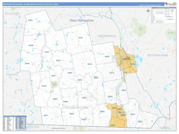This screenshot has width=179, height=134.
Task: Select ZIP code 03070
Action: (x=90, y=64)
